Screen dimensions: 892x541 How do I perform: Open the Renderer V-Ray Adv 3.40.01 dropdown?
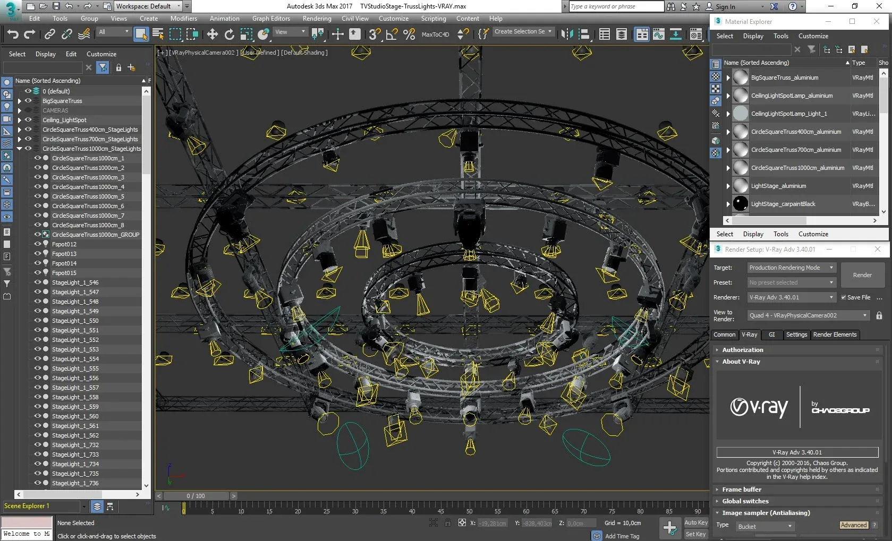pos(792,297)
